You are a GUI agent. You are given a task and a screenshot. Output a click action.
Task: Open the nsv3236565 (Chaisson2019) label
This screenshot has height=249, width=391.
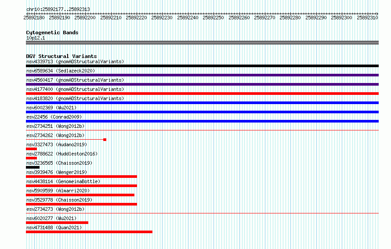click(x=59, y=163)
